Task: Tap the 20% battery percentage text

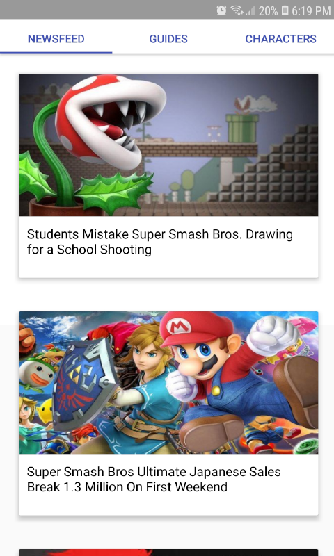Action: tap(268, 11)
